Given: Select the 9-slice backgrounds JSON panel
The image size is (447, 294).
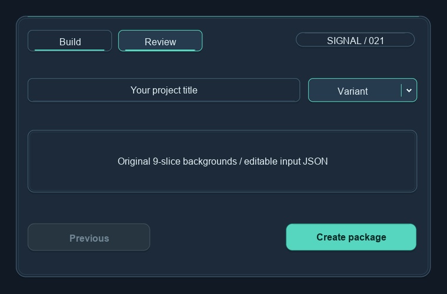Looking at the screenshot, I should point(222,161).
